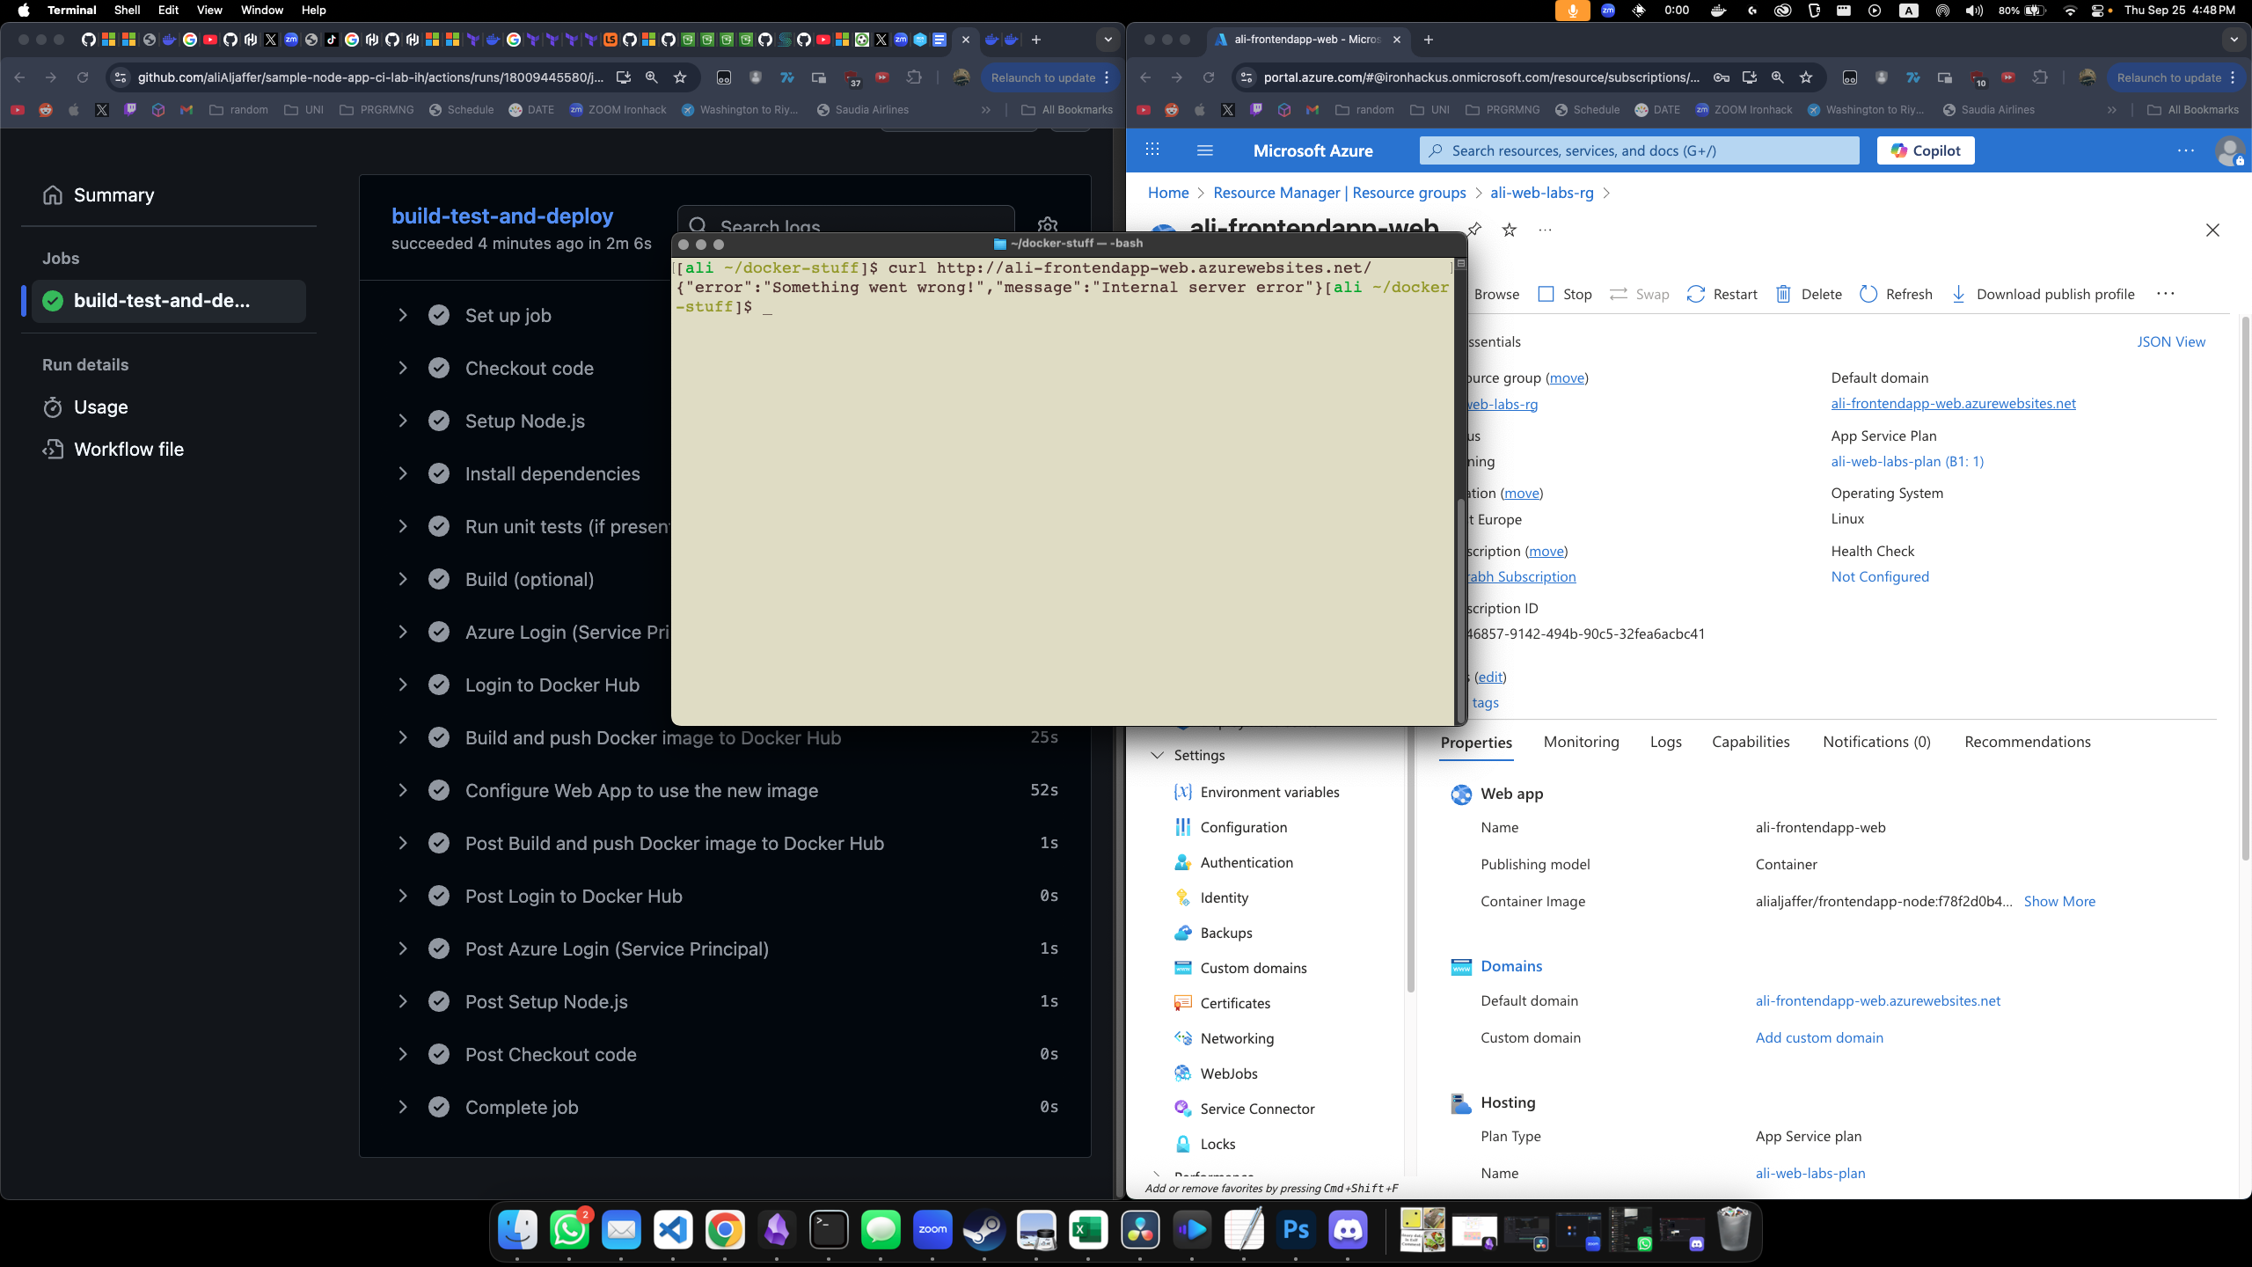Open JSON View of the resource
The height and width of the screenshot is (1267, 2252).
(2170, 341)
